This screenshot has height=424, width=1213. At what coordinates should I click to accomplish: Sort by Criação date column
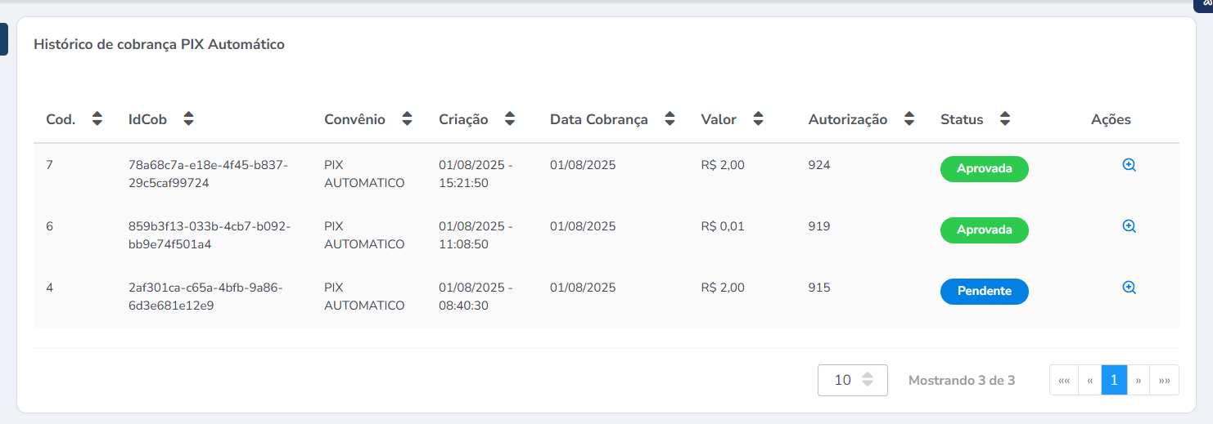click(510, 119)
